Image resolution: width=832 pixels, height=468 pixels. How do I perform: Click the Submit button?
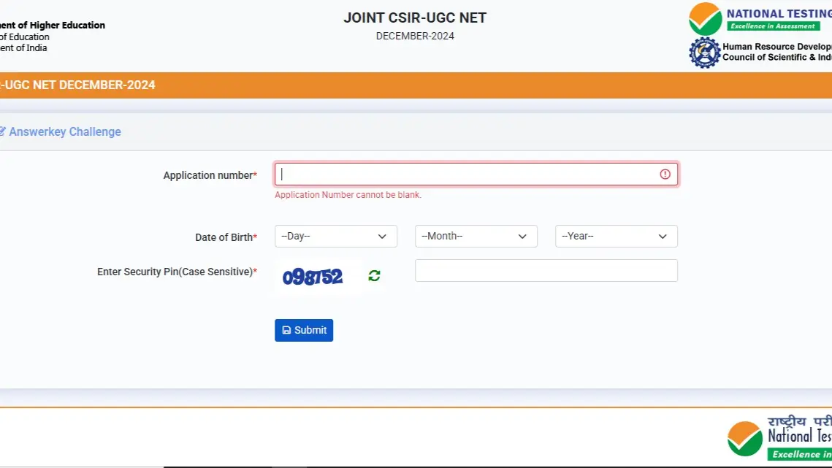point(304,330)
